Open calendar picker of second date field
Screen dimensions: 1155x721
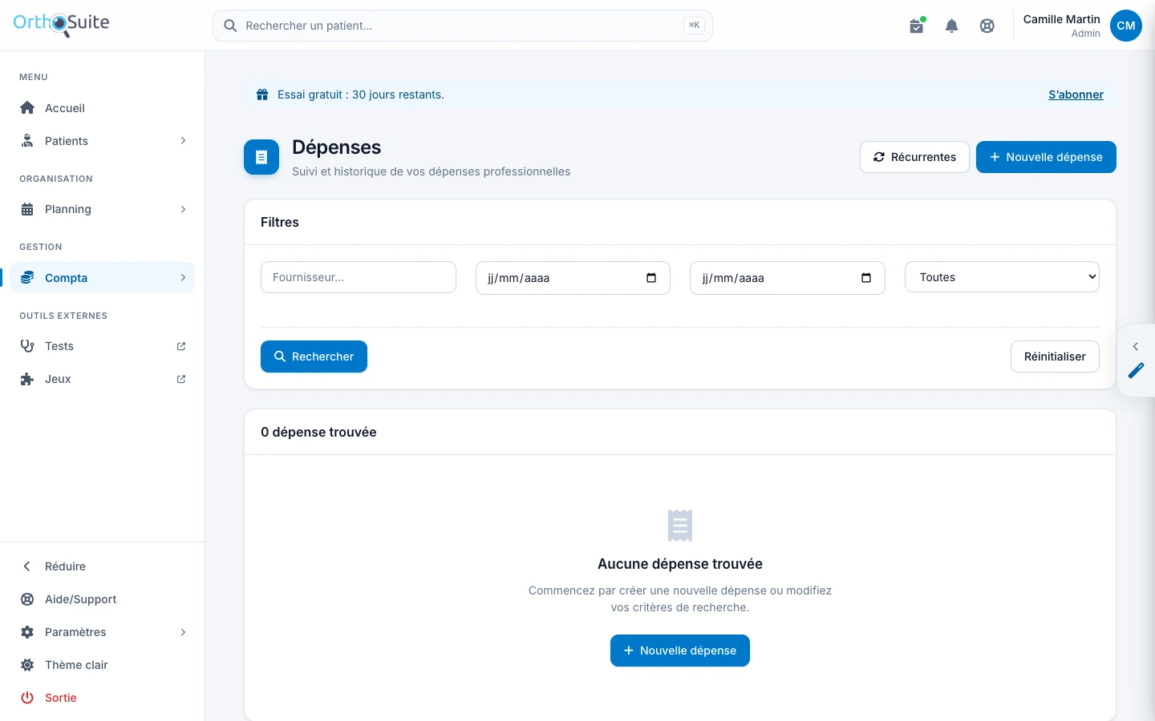pos(866,278)
